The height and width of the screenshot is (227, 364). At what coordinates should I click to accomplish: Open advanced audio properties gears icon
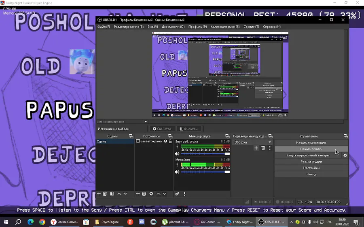coord(177,194)
